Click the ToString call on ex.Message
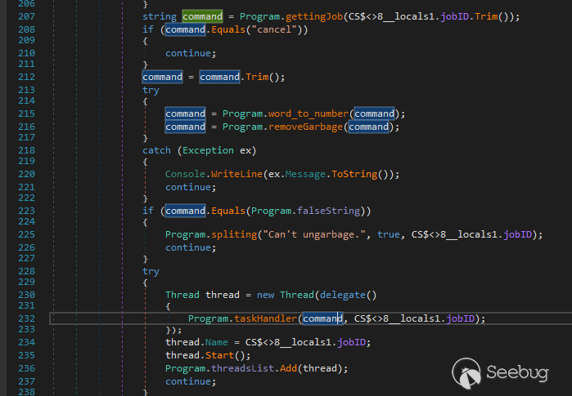Image resolution: width=572 pixels, height=396 pixels. coord(357,174)
